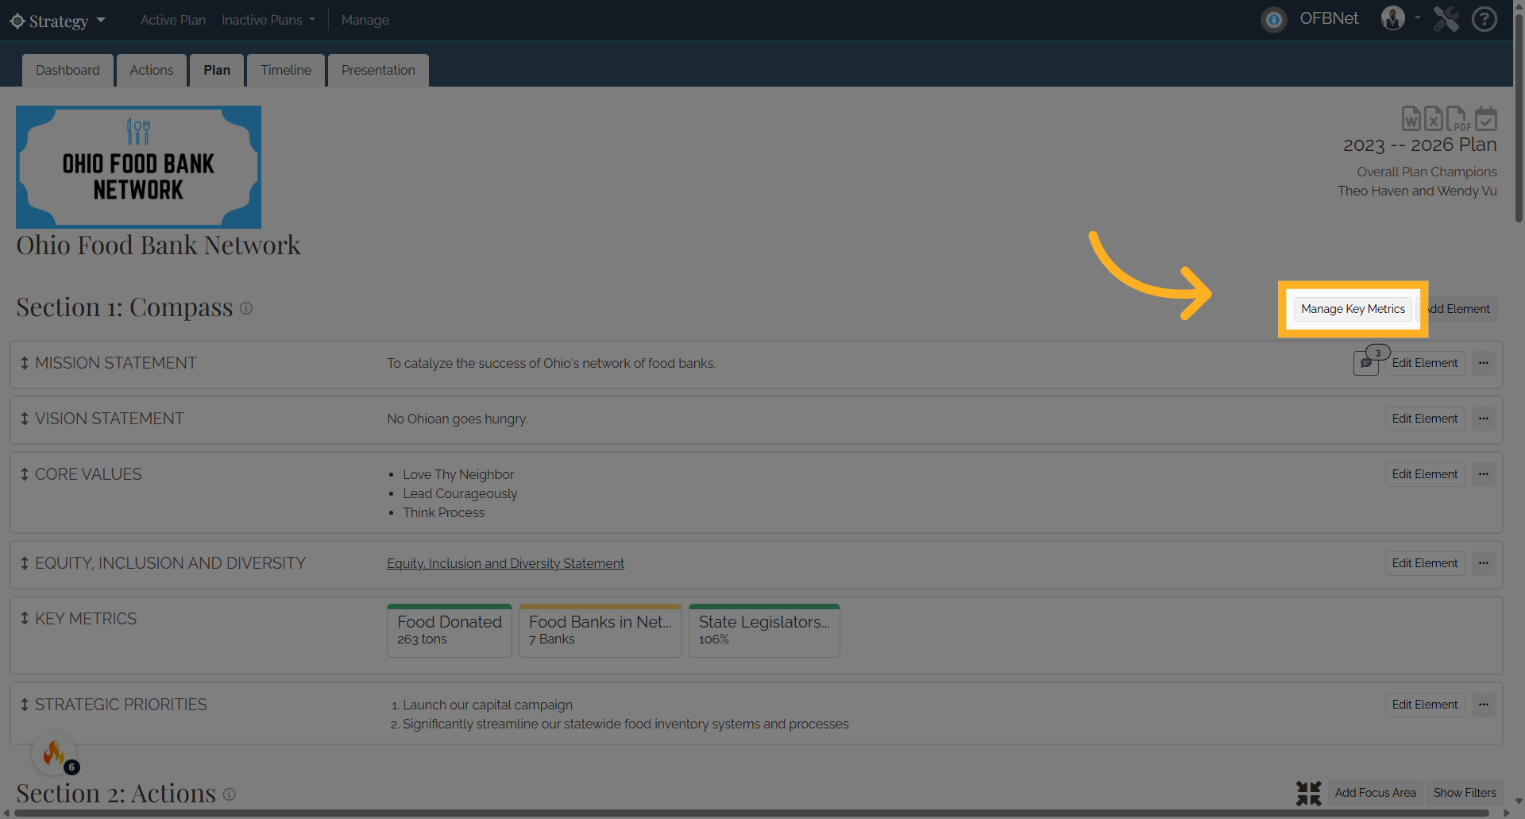Export the plan as Word document

click(x=1411, y=118)
